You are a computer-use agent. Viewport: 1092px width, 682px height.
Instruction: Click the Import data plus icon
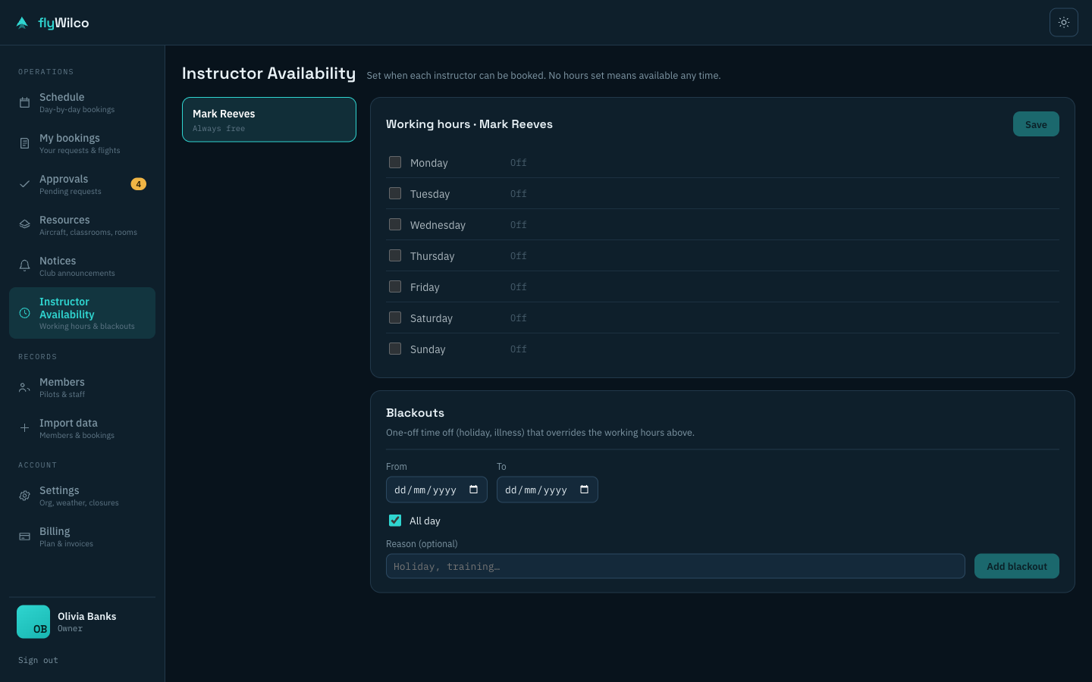[24, 428]
